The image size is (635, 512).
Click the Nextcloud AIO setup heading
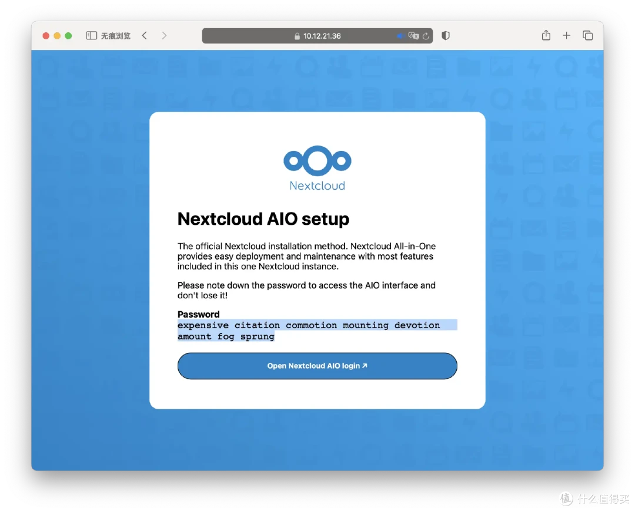click(263, 219)
